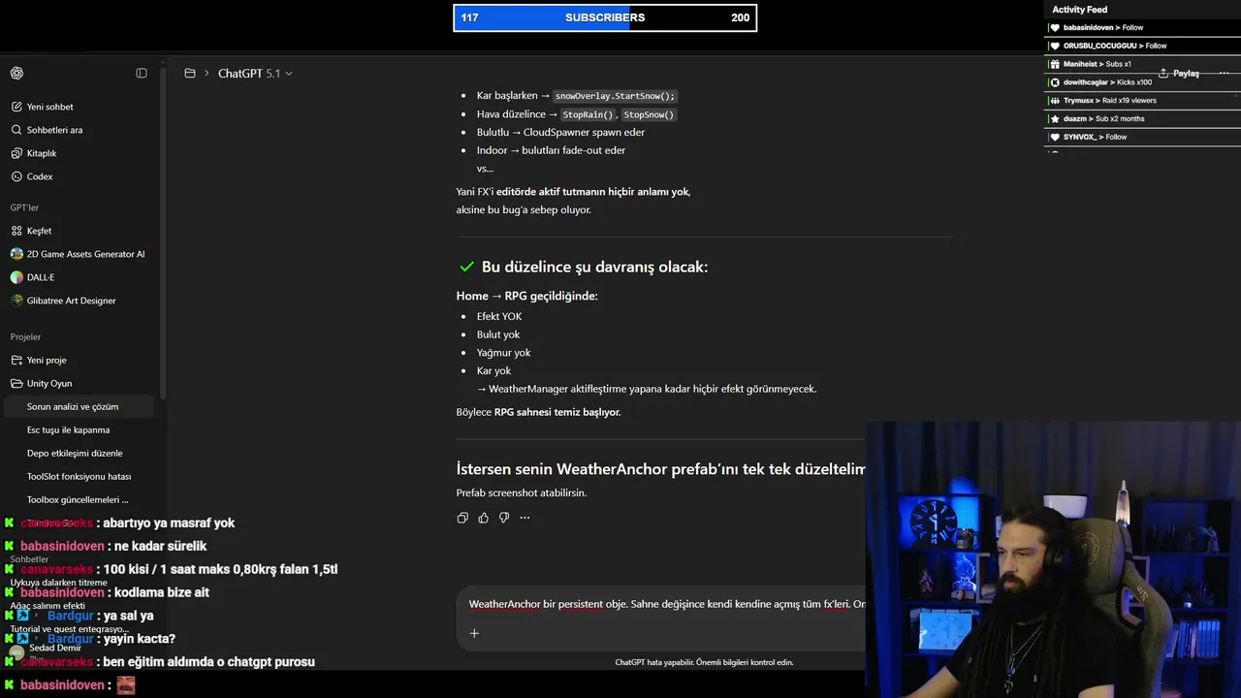Open the Tutorial ve quest entegrasyonu chat
Image resolution: width=1241 pixels, height=698 pixels.
(x=69, y=629)
